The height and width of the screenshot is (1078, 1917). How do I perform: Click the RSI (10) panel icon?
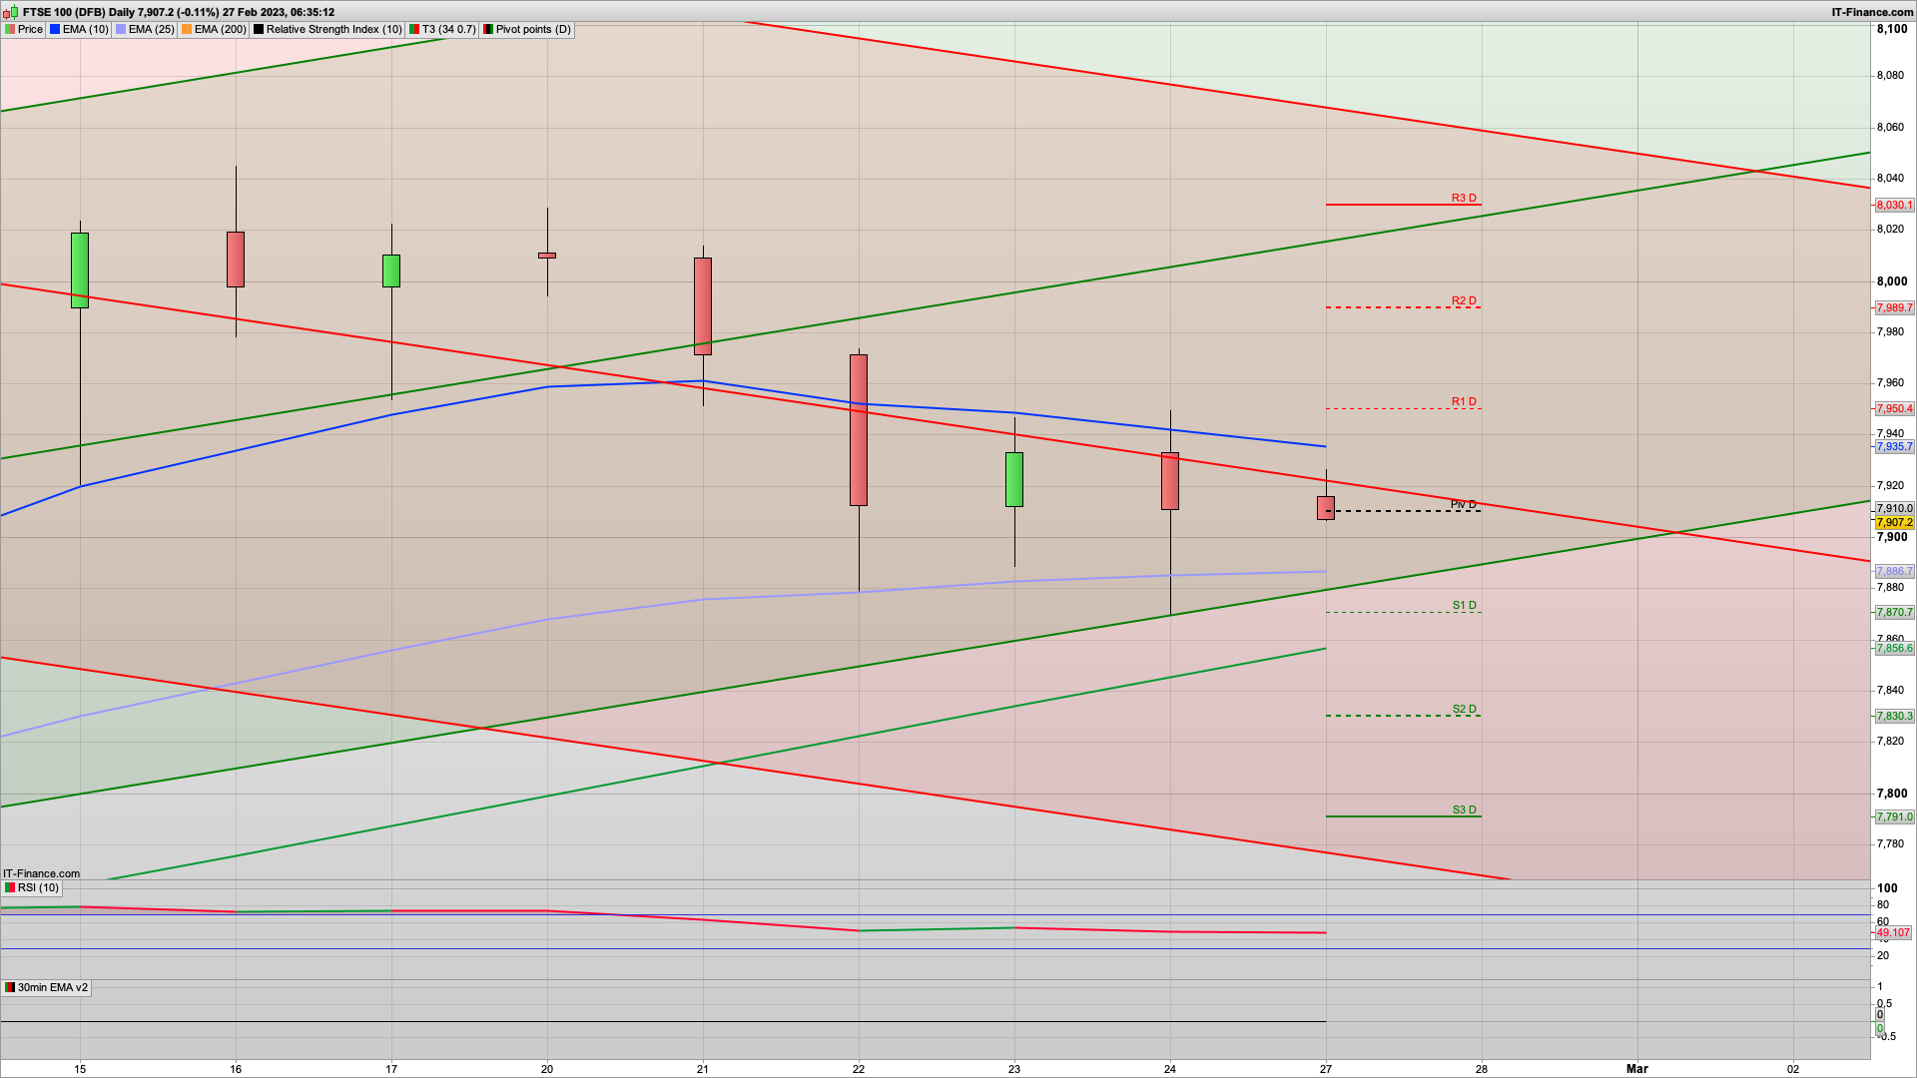point(10,888)
